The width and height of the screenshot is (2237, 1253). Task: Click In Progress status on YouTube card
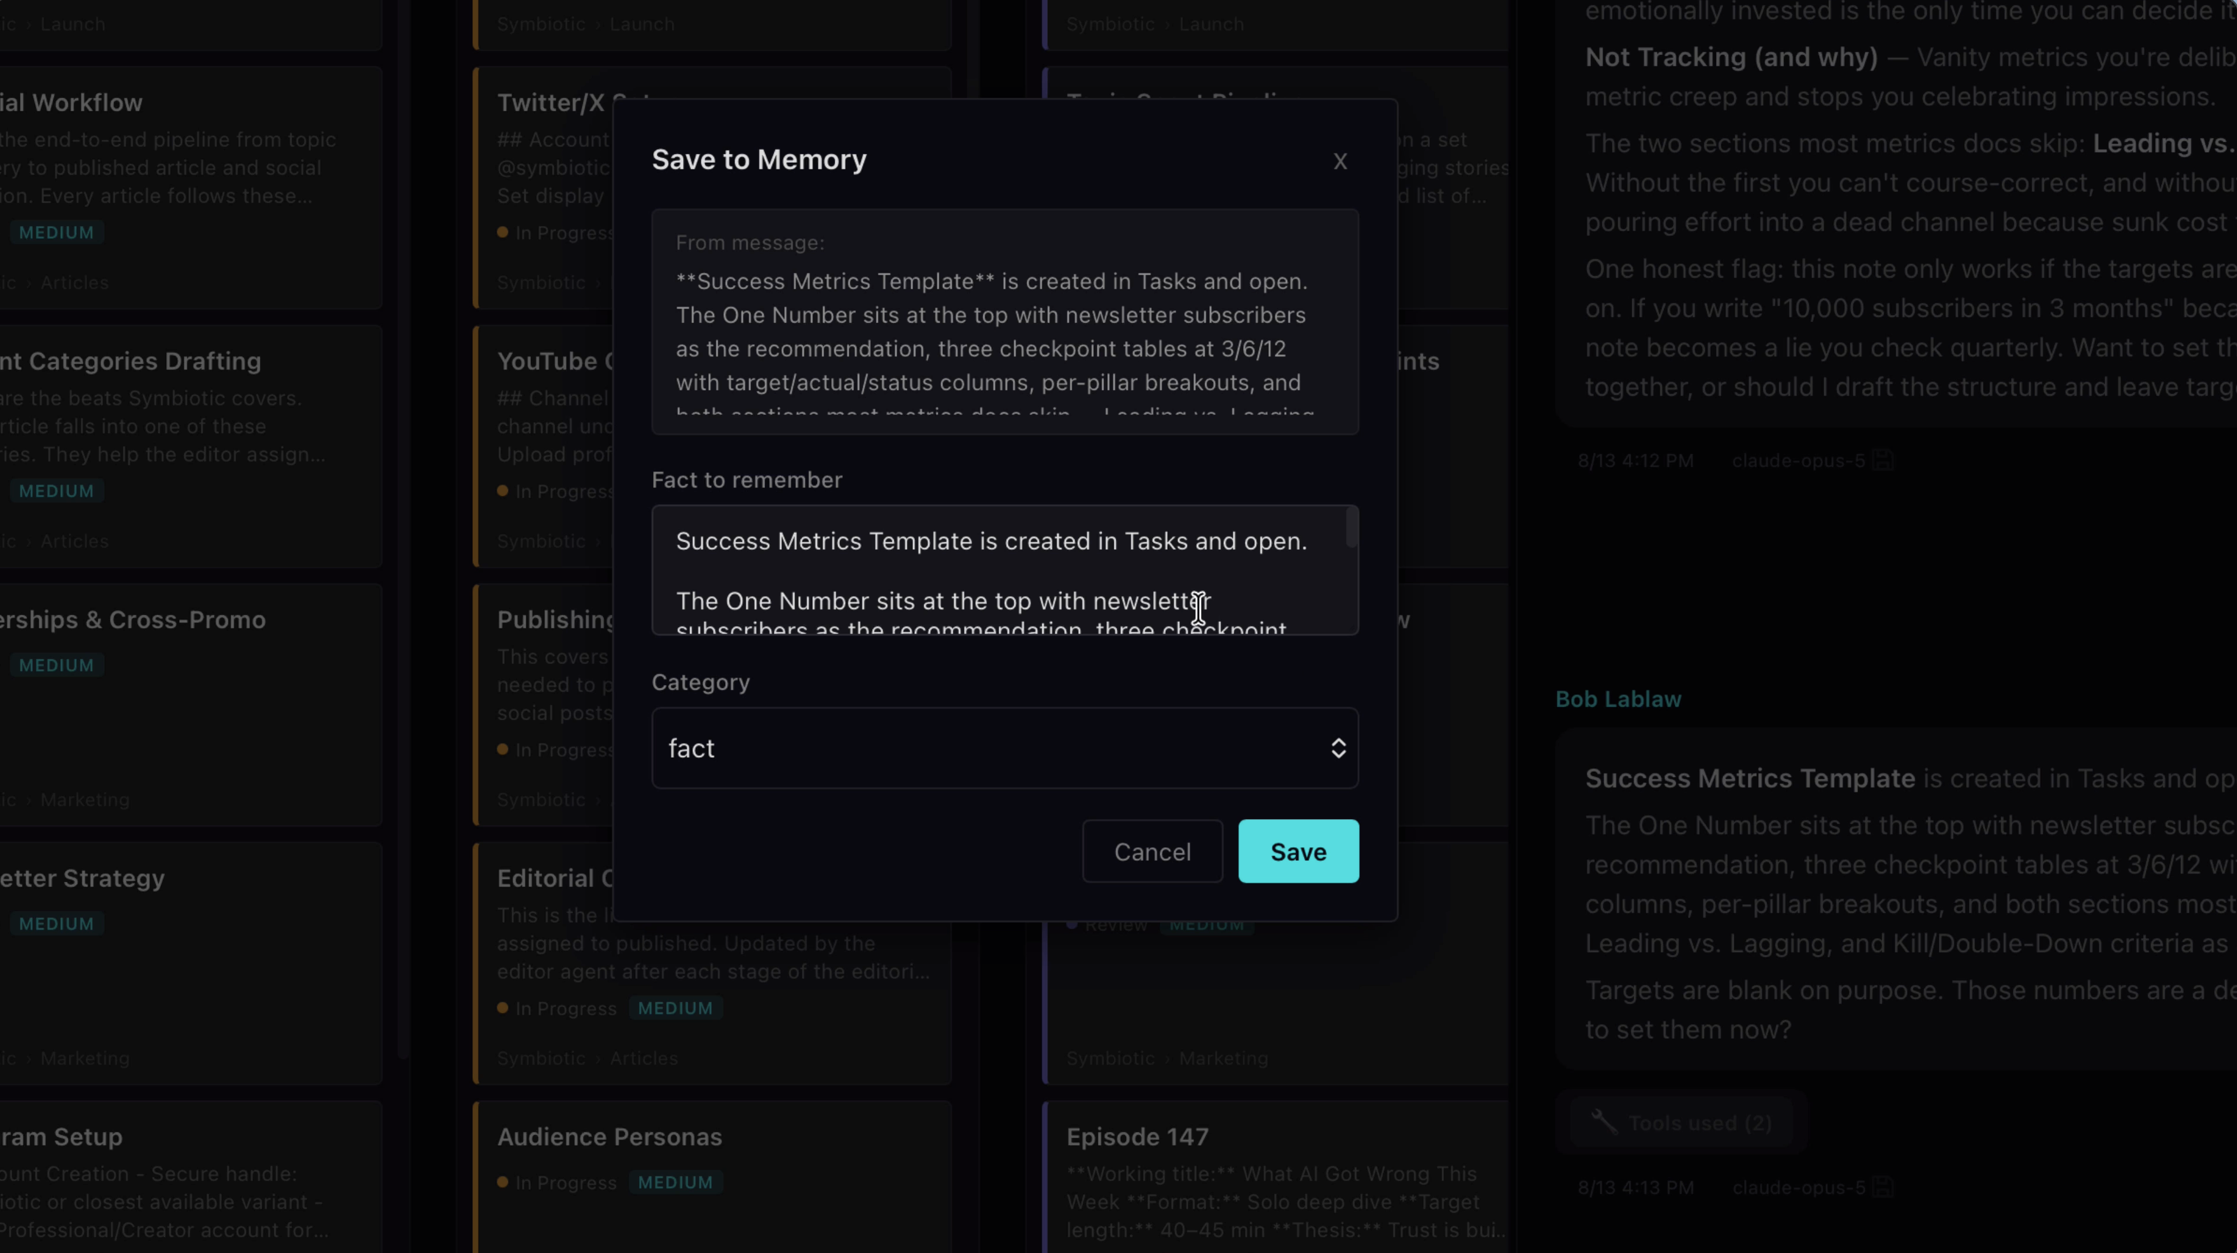coord(555,491)
